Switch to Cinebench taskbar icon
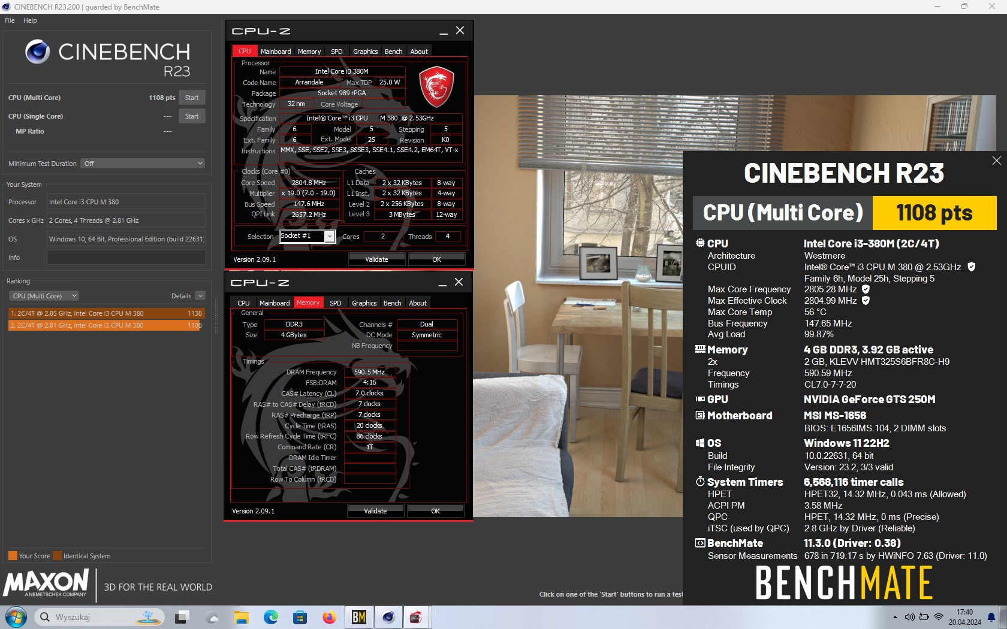This screenshot has width=1007, height=629. coord(388,617)
